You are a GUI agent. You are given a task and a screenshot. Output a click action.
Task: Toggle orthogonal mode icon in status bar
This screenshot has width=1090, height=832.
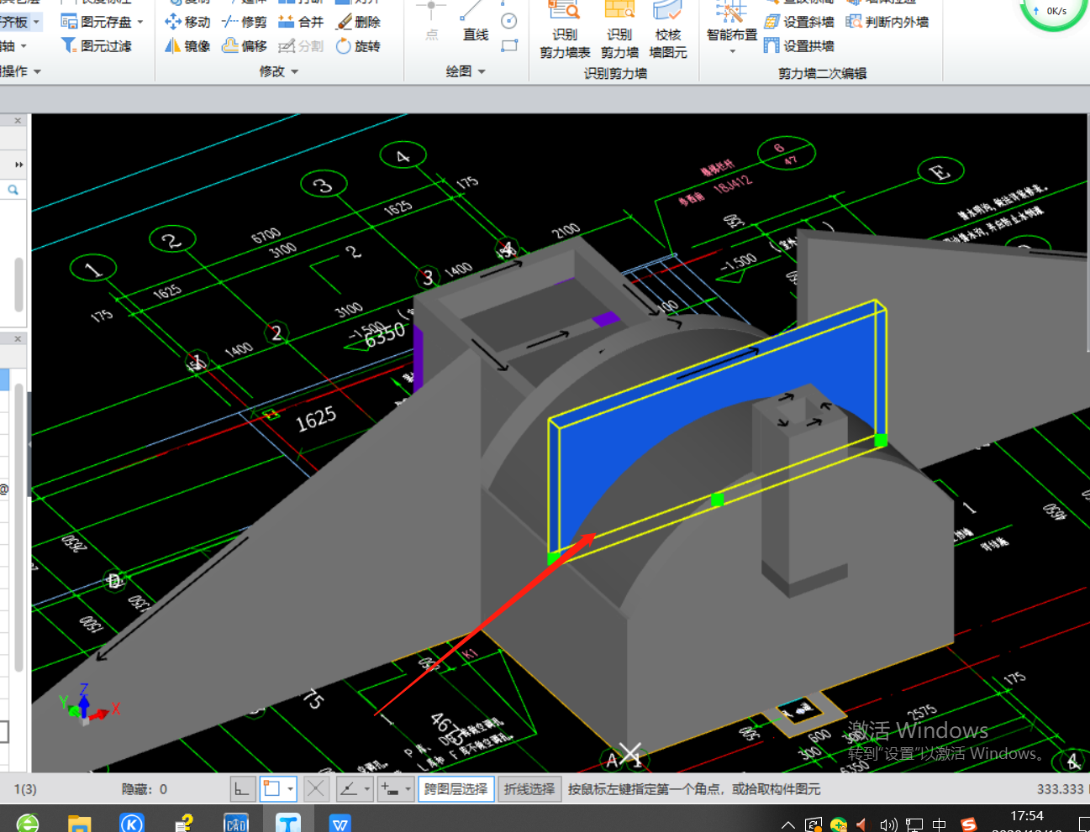[x=242, y=788]
